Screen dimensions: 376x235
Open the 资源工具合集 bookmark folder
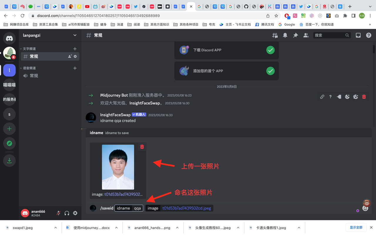(x=46, y=24)
